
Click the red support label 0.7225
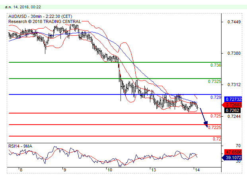[x=214, y=127]
